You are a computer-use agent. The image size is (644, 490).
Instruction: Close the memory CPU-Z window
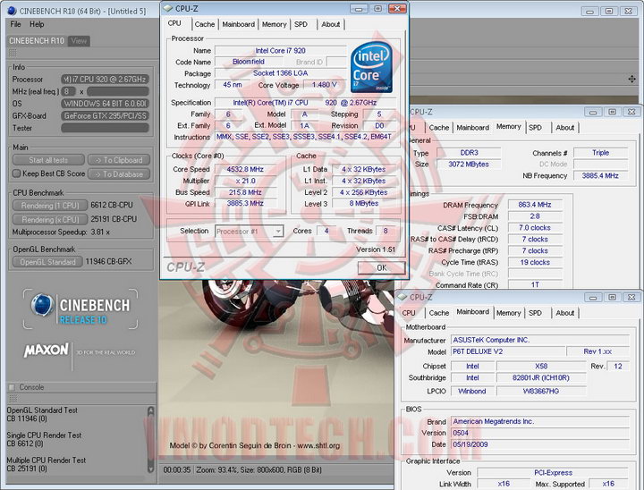(631, 112)
